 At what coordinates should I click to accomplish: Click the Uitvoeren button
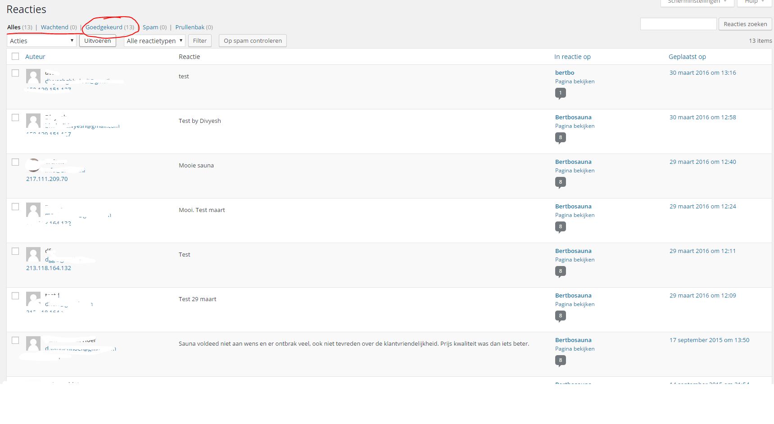tap(97, 41)
